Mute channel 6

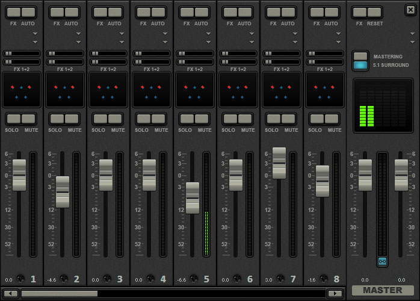(245, 119)
